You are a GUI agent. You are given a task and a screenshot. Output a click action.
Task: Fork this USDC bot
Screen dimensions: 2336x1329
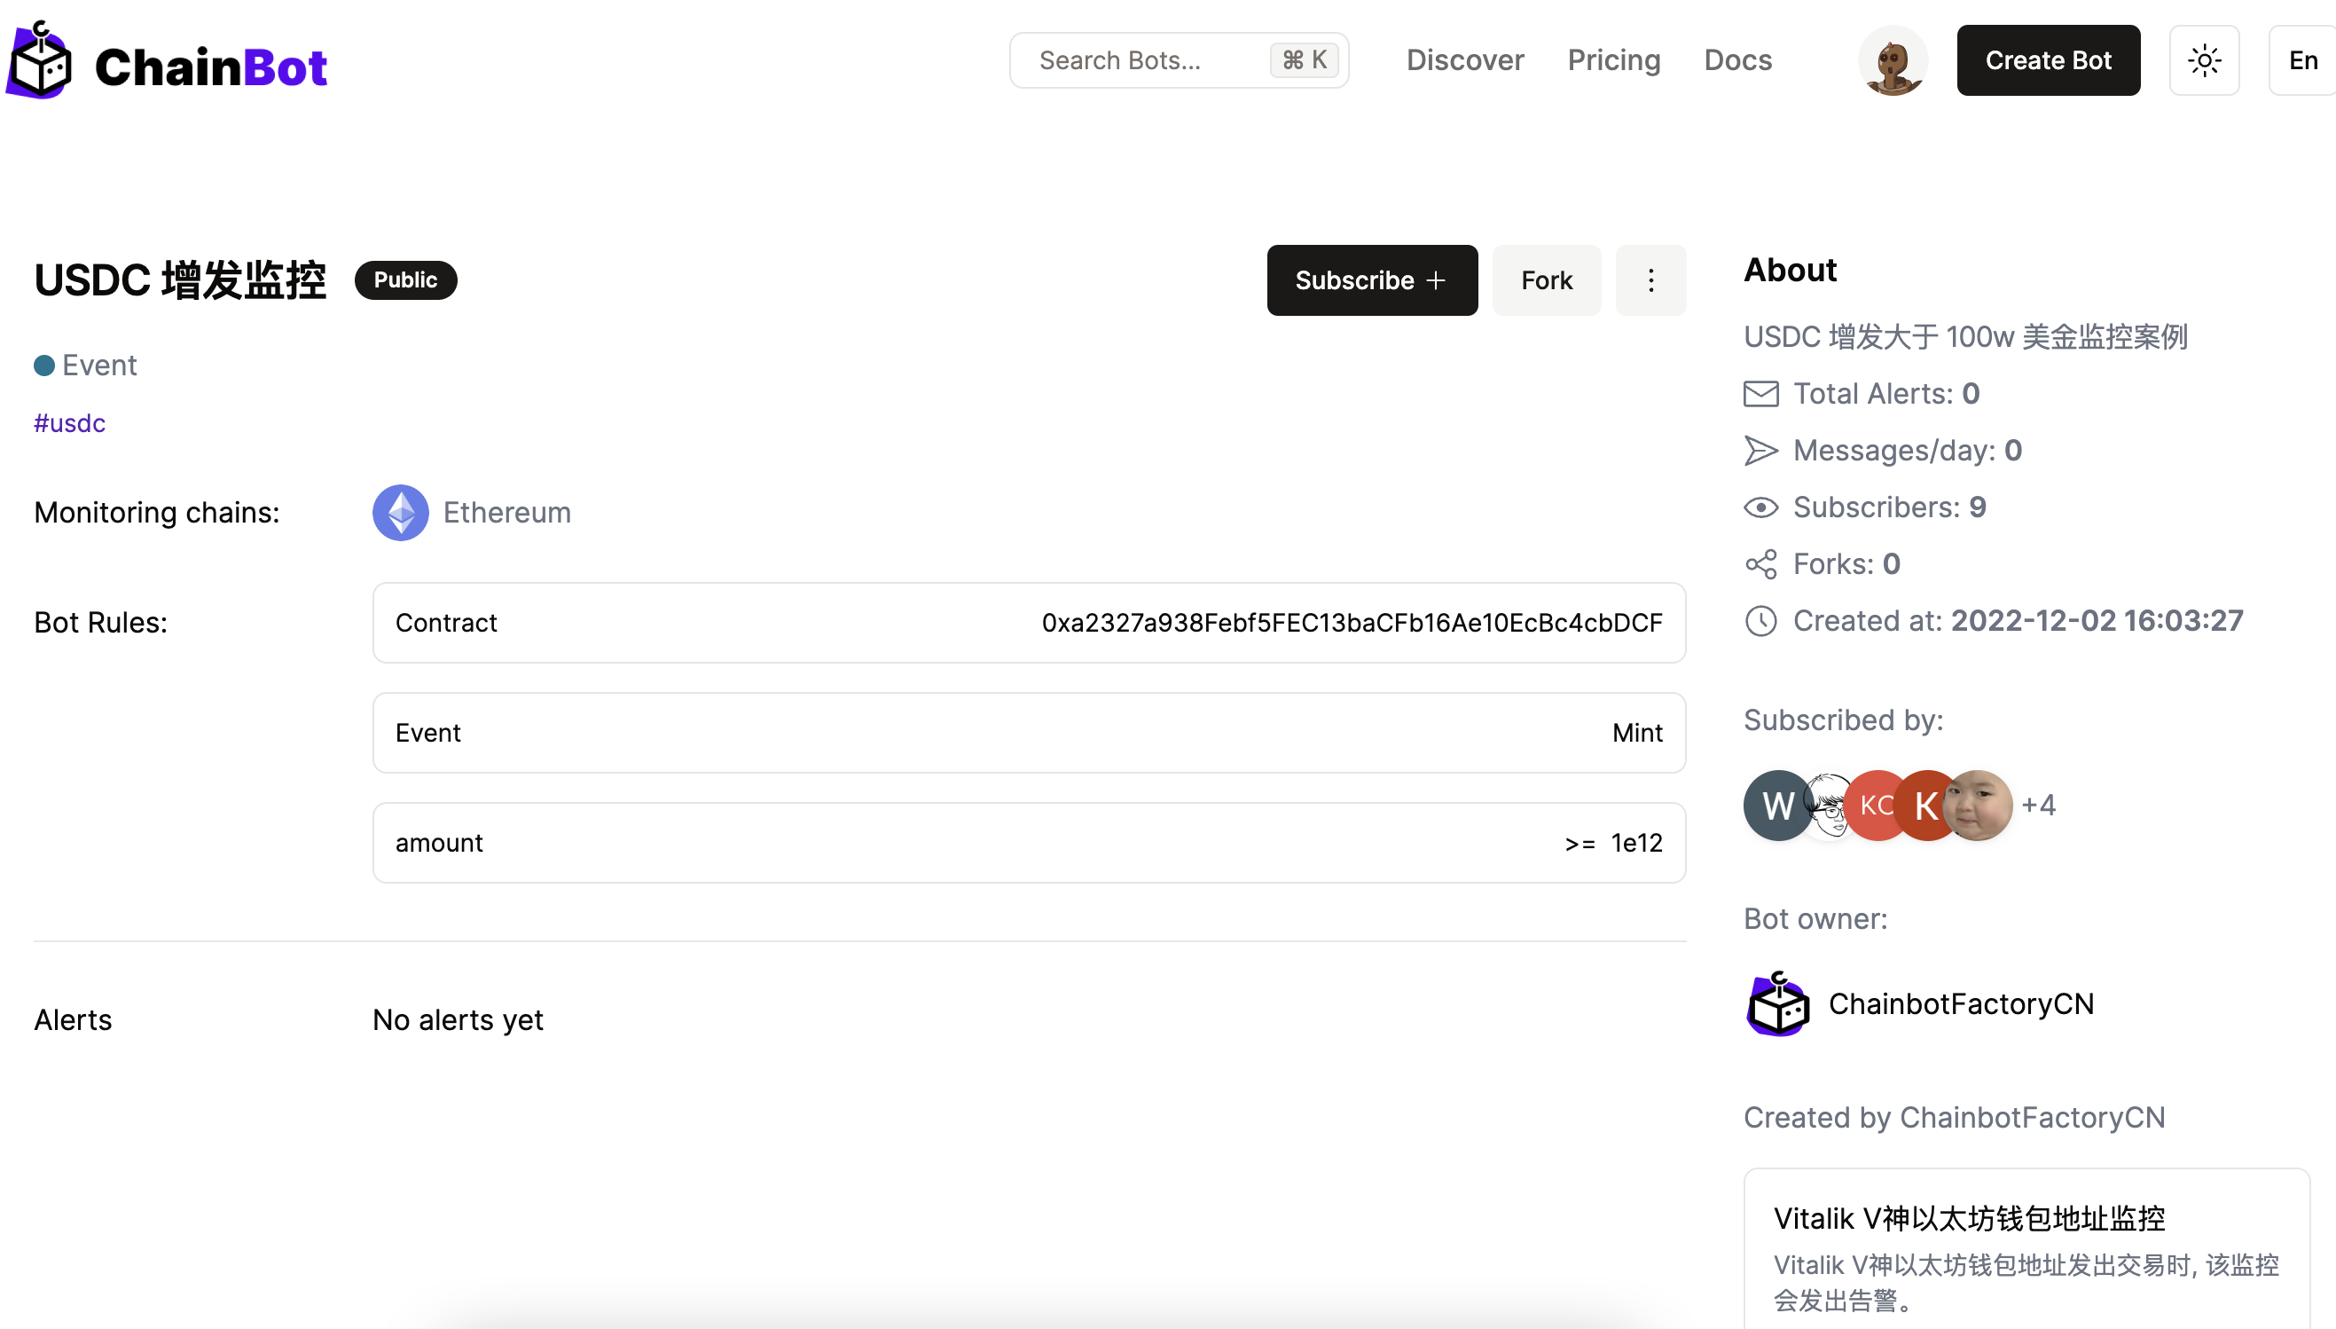[x=1545, y=280]
